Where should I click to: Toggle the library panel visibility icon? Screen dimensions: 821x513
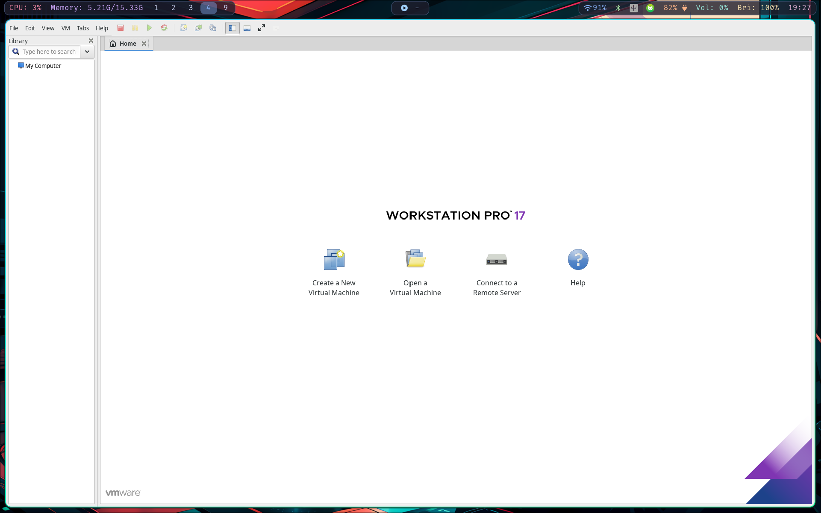coord(232,28)
